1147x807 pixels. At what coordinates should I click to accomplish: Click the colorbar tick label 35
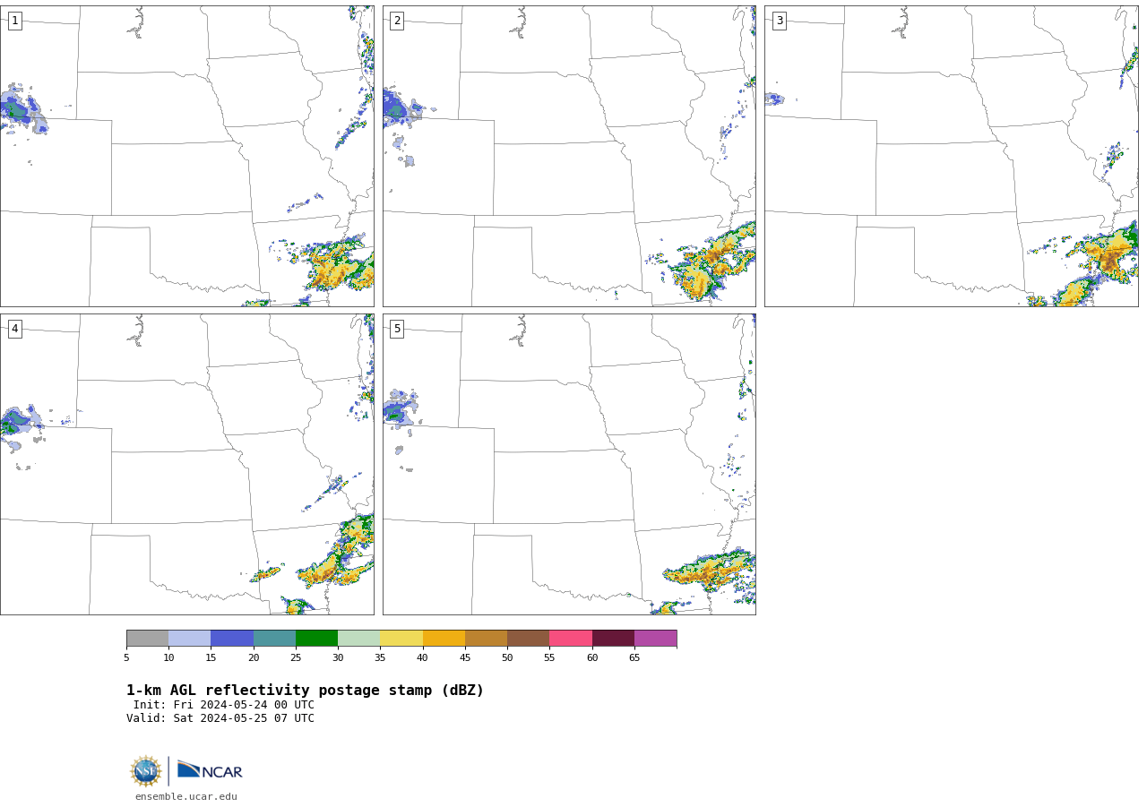(x=380, y=657)
